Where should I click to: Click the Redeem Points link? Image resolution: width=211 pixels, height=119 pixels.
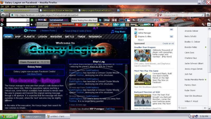coord(48,31)
